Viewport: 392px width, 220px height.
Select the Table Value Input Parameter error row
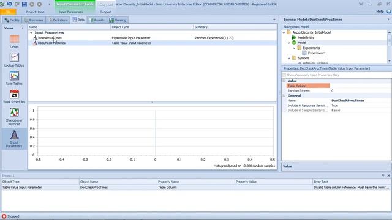coord(196,188)
